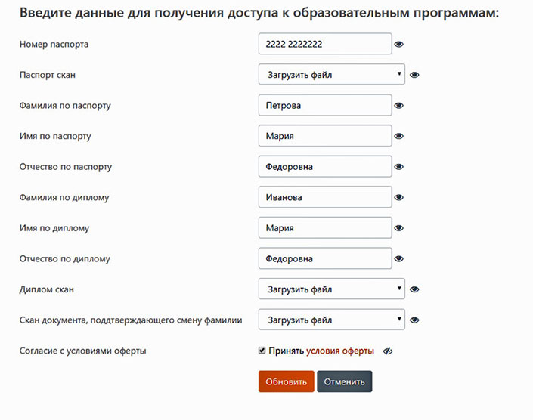Click eye icon beside Фамилия по паспорту

point(398,106)
